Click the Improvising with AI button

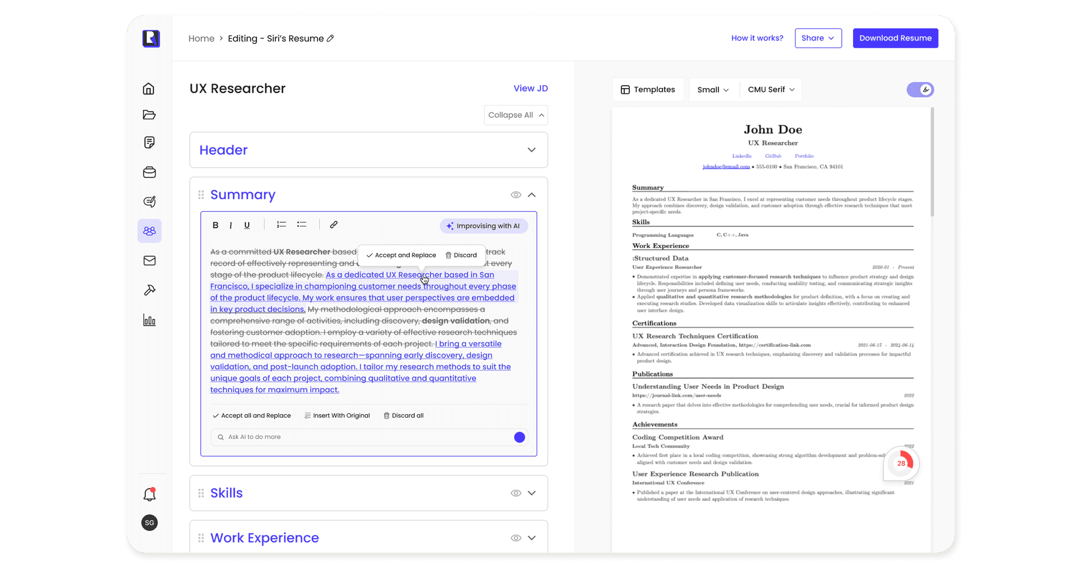[x=483, y=226]
